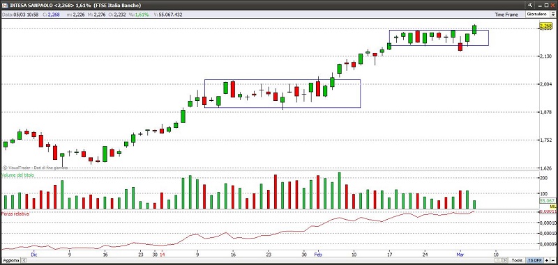Image resolution: width=558 pixels, height=265 pixels.
Task: Click the '%:1,61%' percentage change value
Action: pos(139,15)
